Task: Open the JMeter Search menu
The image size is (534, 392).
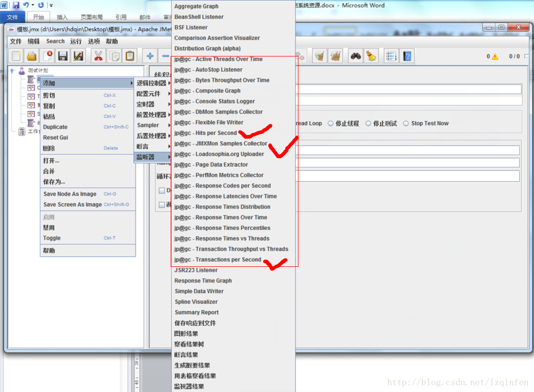Action: pyautogui.click(x=55, y=41)
